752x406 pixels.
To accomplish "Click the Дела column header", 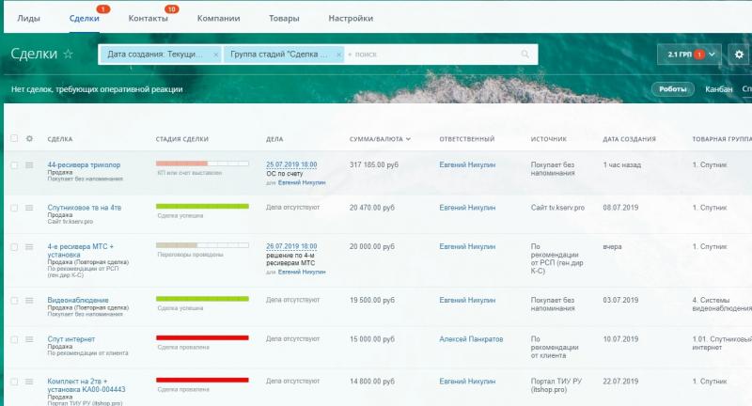I will pyautogui.click(x=274, y=139).
